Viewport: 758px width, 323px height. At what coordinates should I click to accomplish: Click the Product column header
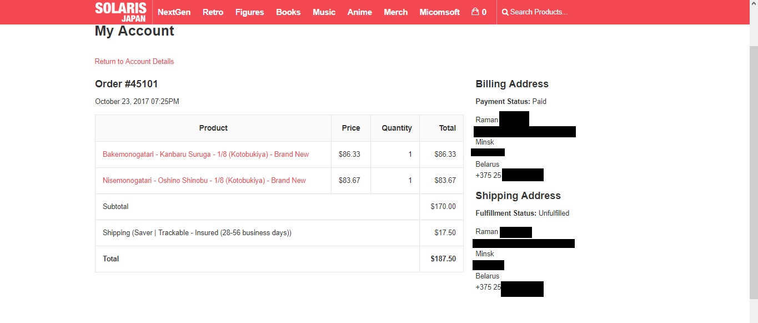click(213, 128)
